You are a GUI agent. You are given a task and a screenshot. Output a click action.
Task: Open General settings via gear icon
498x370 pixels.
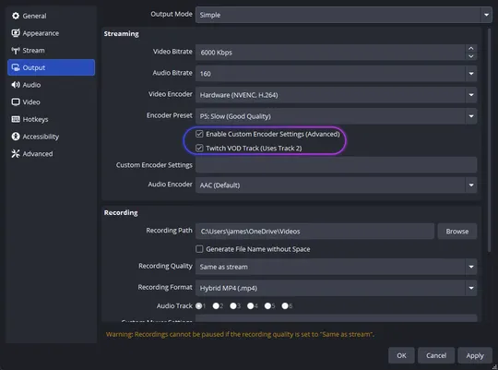pyautogui.click(x=16, y=16)
